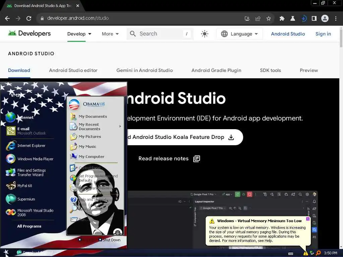Click the magnifier tray icon on taskbar
Viewport: 343px width, 257px height.
click(319, 253)
